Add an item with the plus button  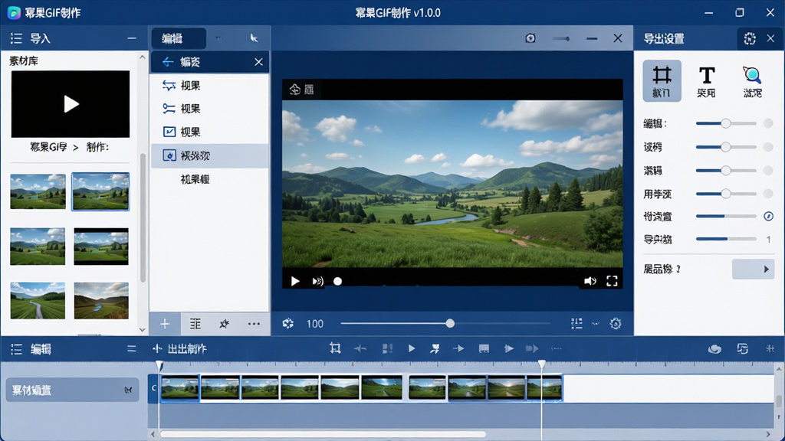click(165, 324)
